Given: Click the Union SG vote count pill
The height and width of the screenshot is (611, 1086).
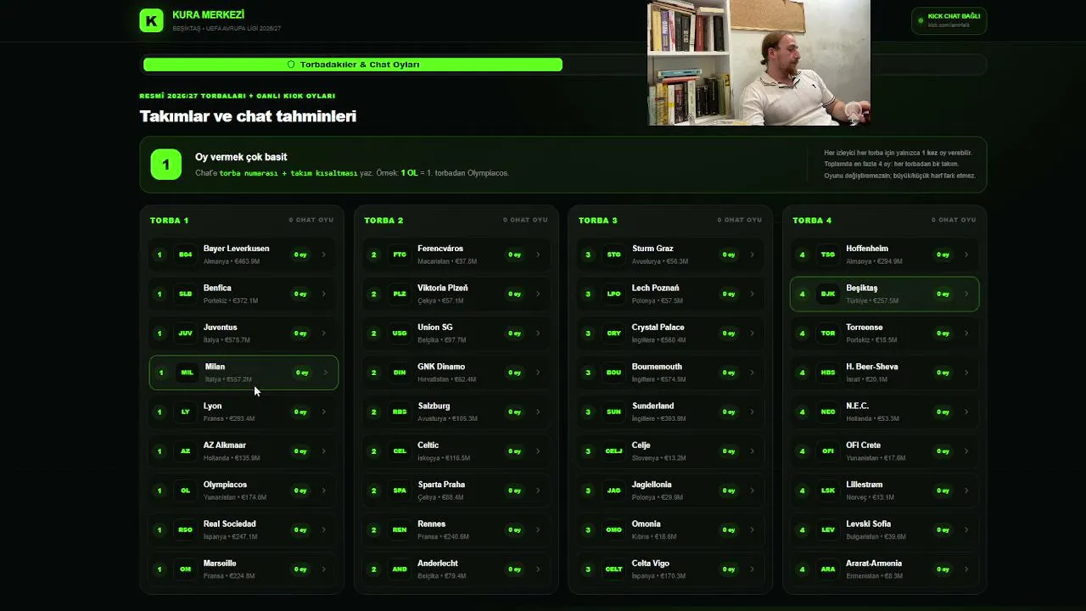Looking at the screenshot, I should click(x=514, y=334).
